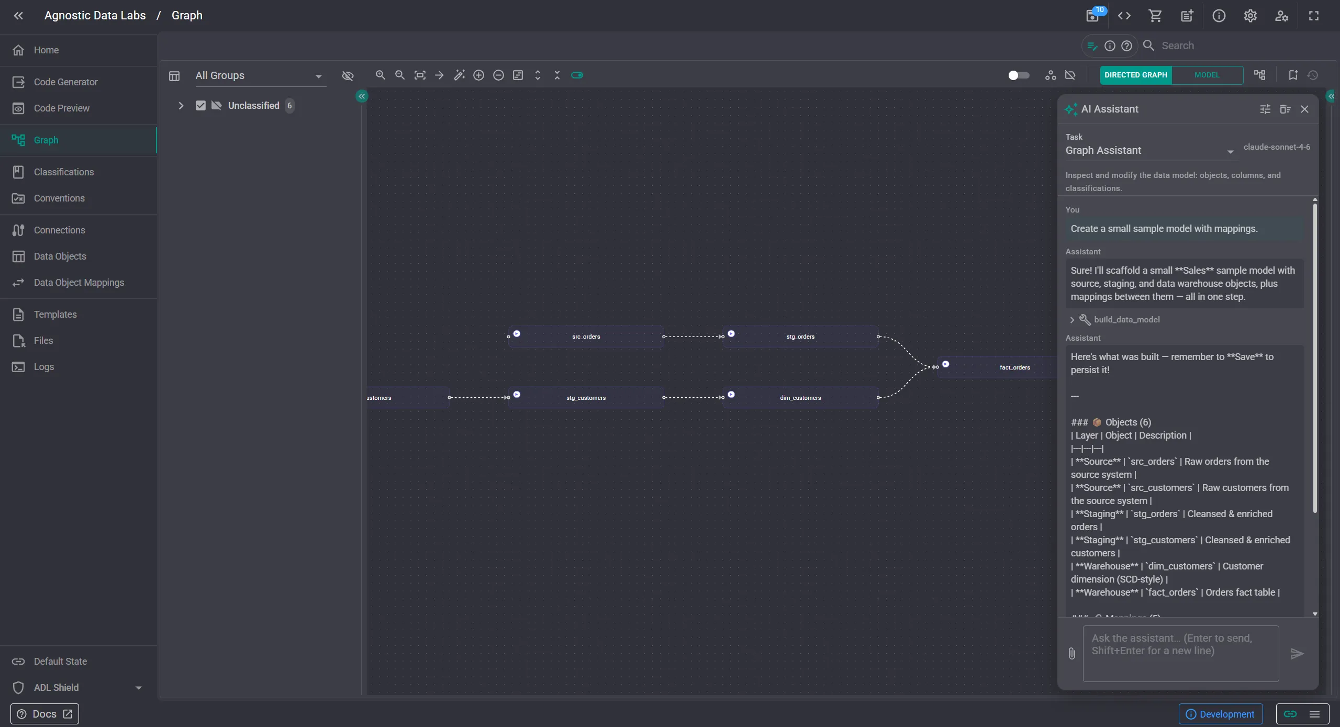
Task: Open Data Object Mappings in sidebar
Action: [79, 283]
